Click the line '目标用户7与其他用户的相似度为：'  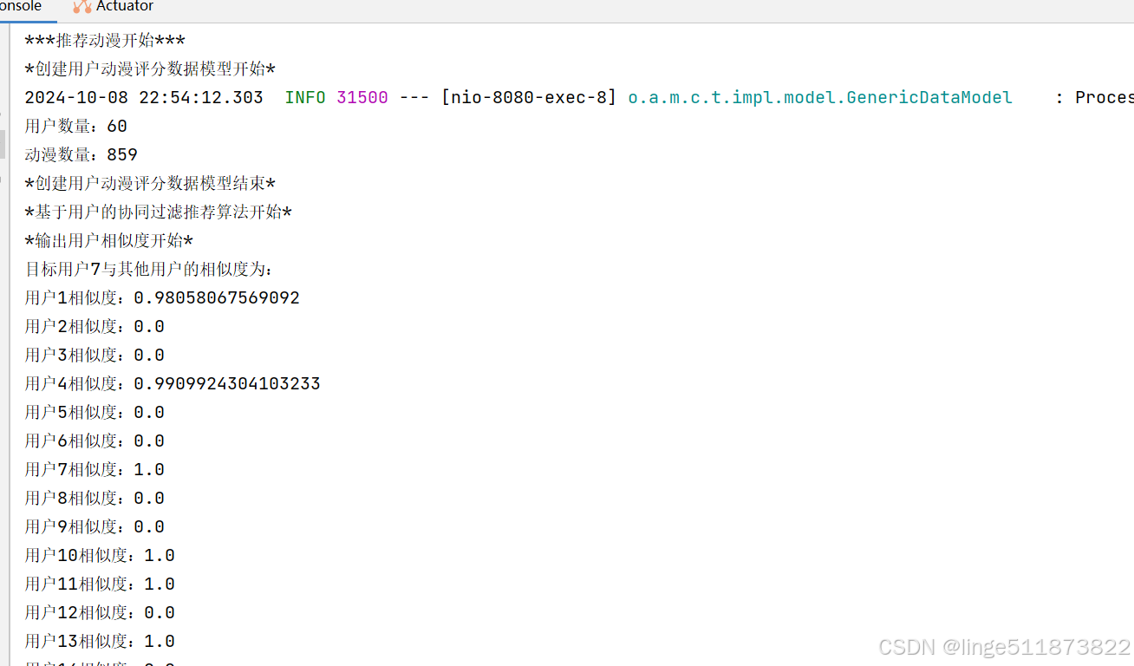point(148,270)
